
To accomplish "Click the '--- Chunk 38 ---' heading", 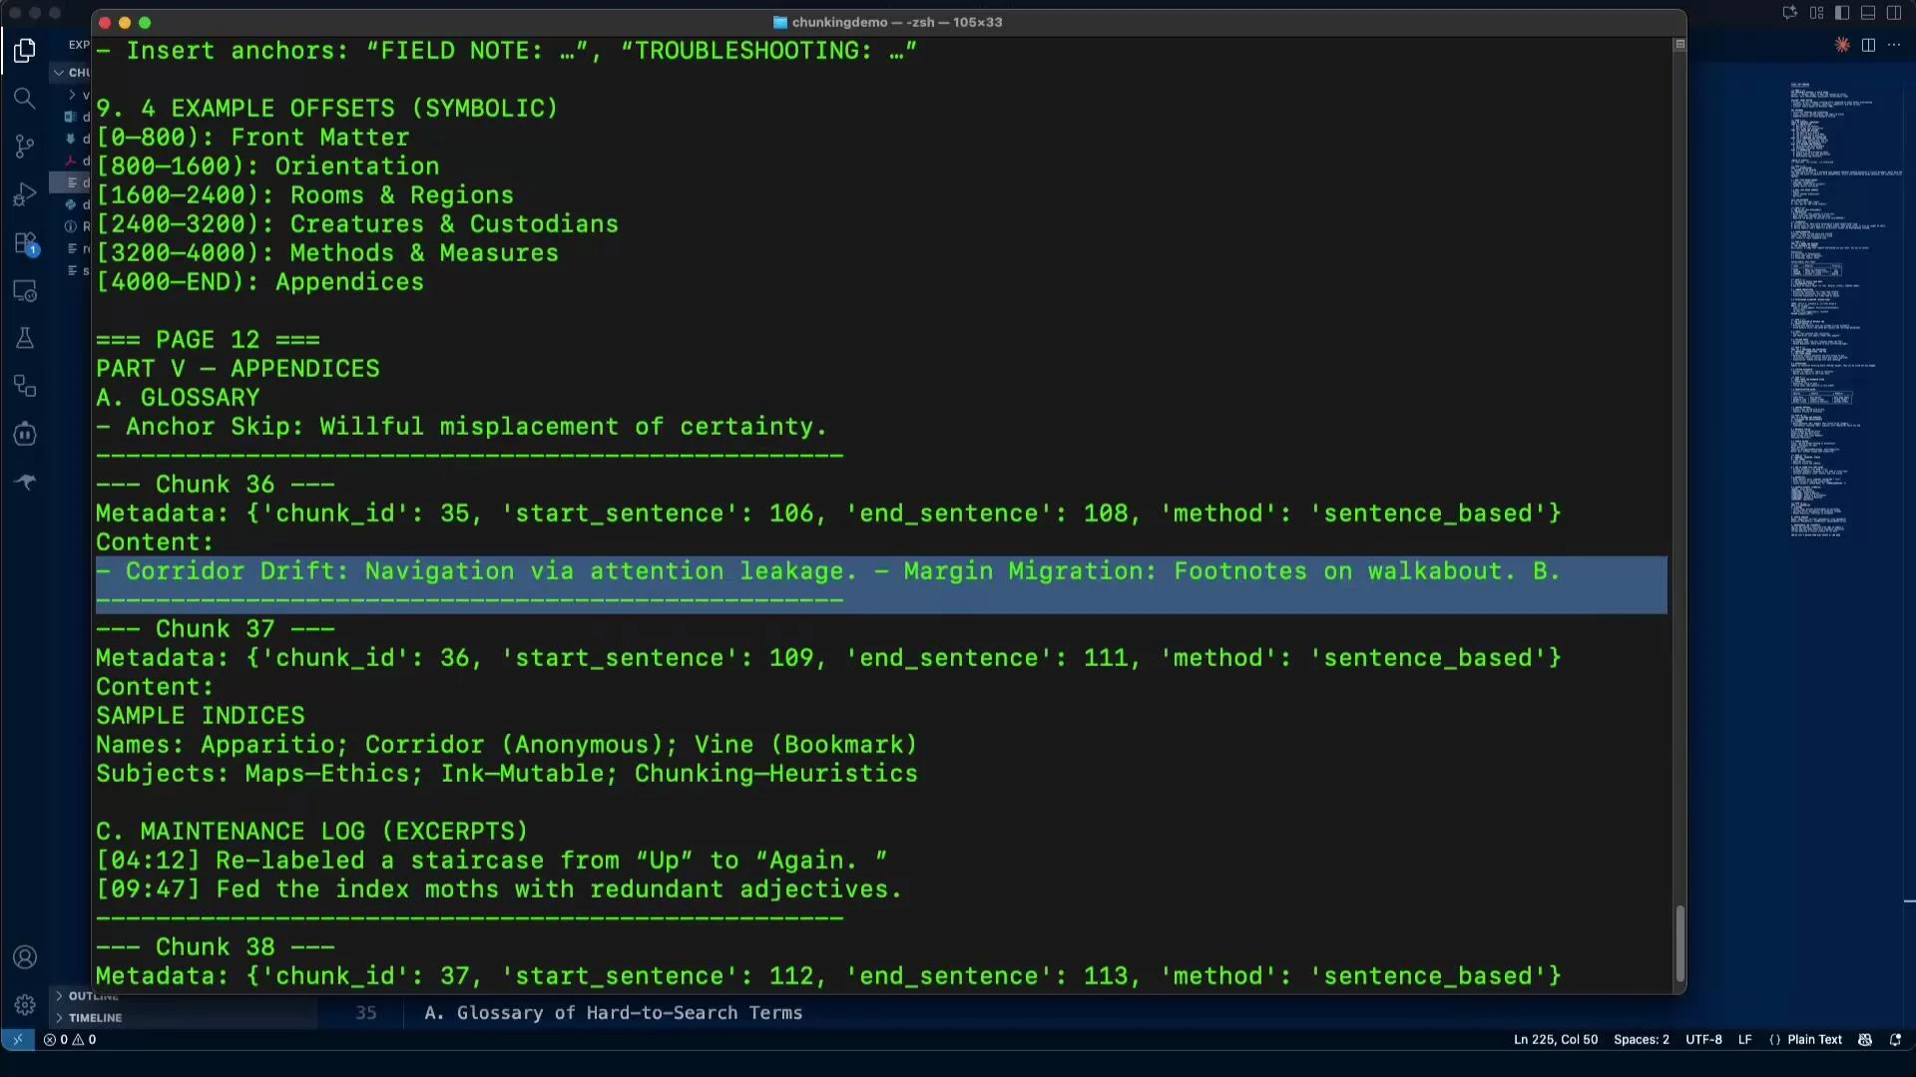I will [216, 947].
